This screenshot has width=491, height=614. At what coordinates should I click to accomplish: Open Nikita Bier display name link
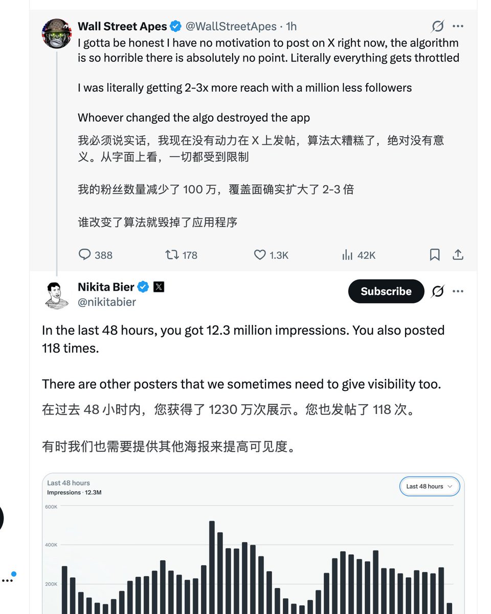point(106,287)
